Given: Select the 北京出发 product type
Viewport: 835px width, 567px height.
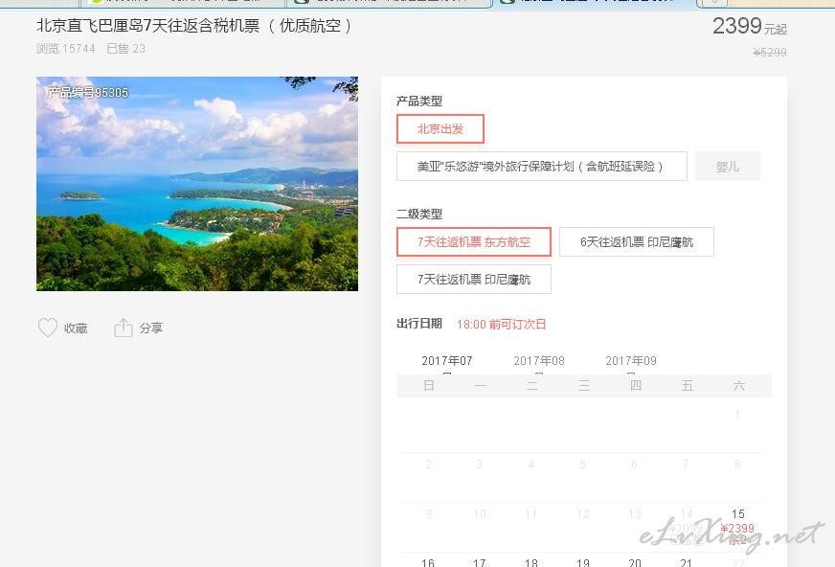Looking at the screenshot, I should (x=440, y=129).
